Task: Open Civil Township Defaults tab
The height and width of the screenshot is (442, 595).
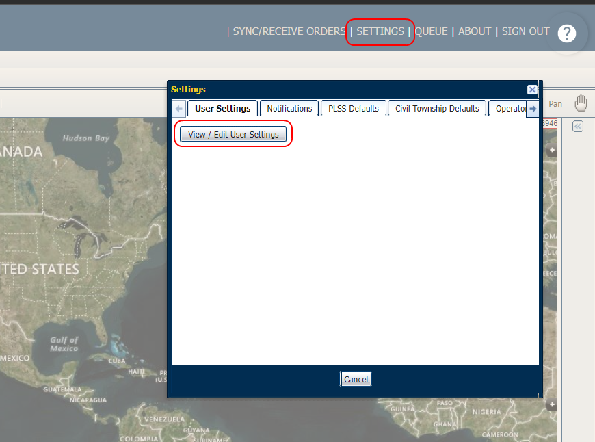Action: 437,108
